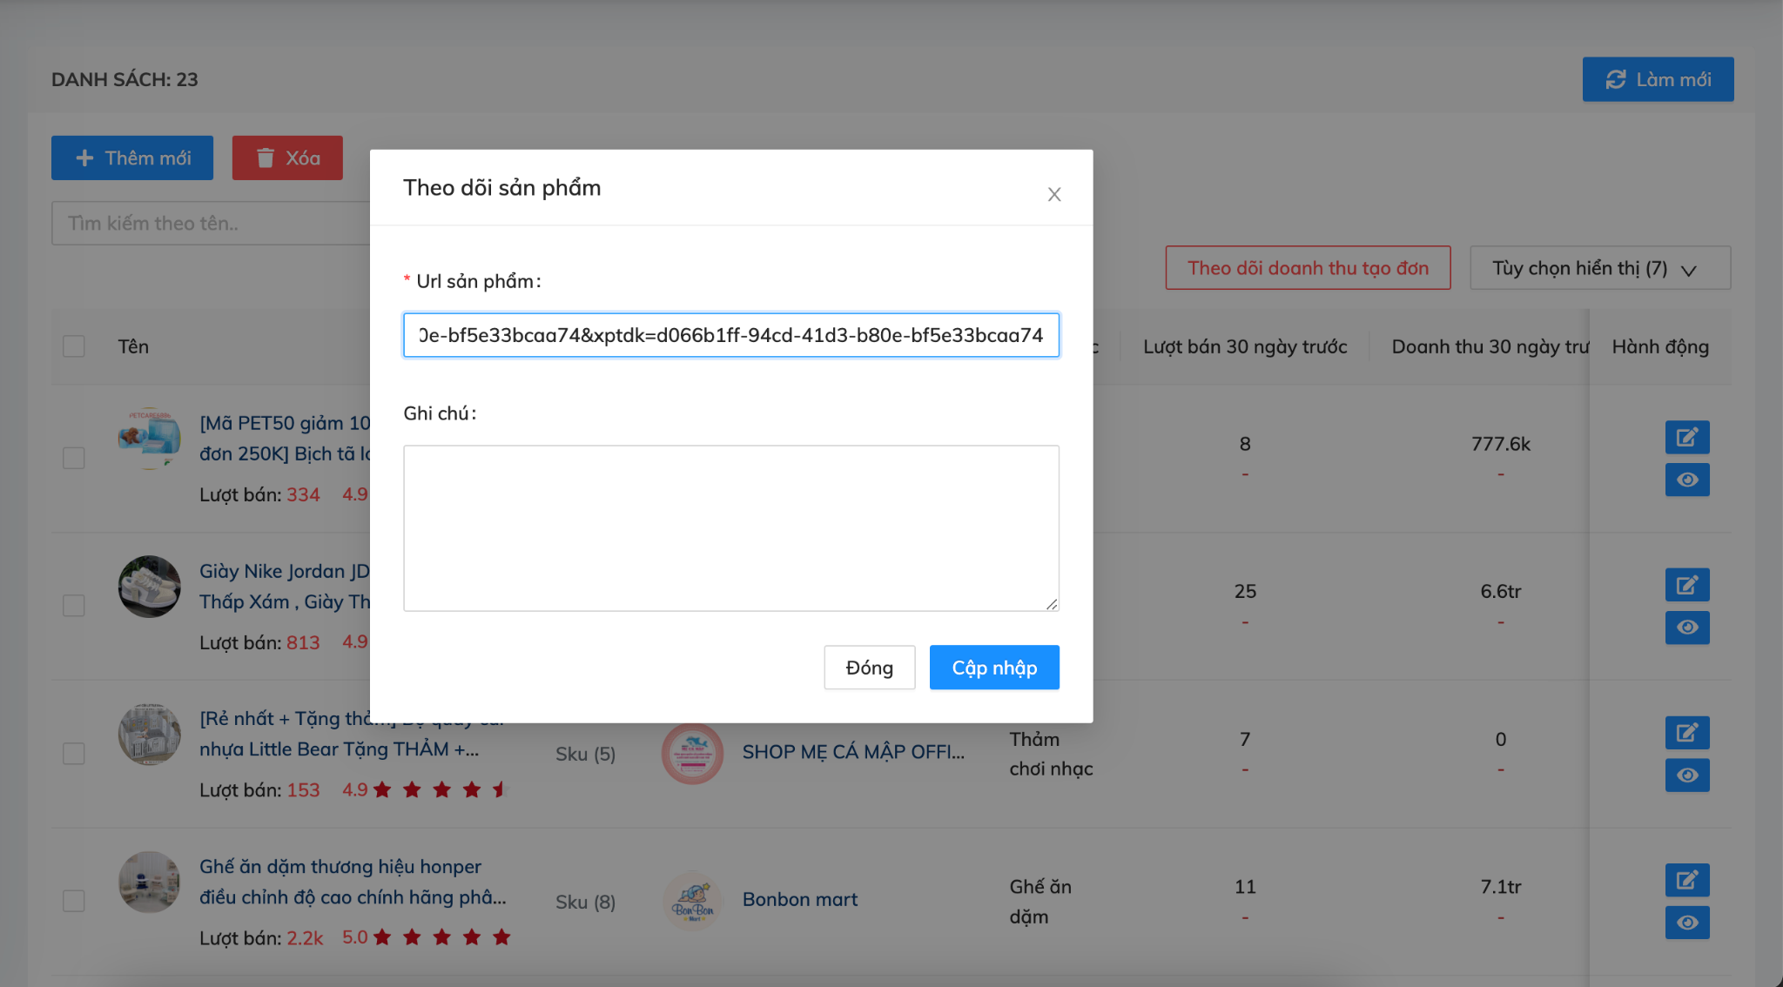Image resolution: width=1783 pixels, height=987 pixels.
Task: Click edit icon for Nike Jordan row
Action: point(1686,585)
